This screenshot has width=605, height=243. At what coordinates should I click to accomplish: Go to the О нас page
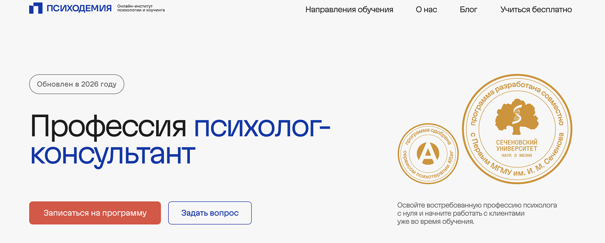tap(426, 10)
